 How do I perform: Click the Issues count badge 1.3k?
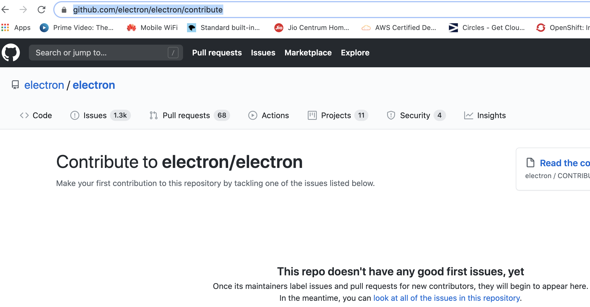click(120, 115)
